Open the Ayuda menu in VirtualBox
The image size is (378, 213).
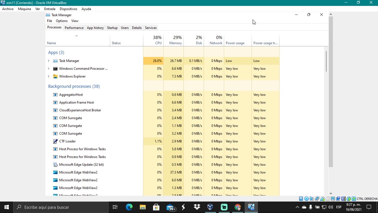pos(86,9)
